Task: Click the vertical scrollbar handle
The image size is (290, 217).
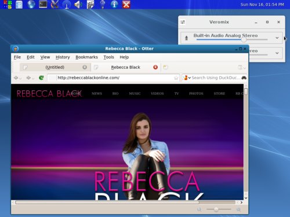Action: [246, 91]
